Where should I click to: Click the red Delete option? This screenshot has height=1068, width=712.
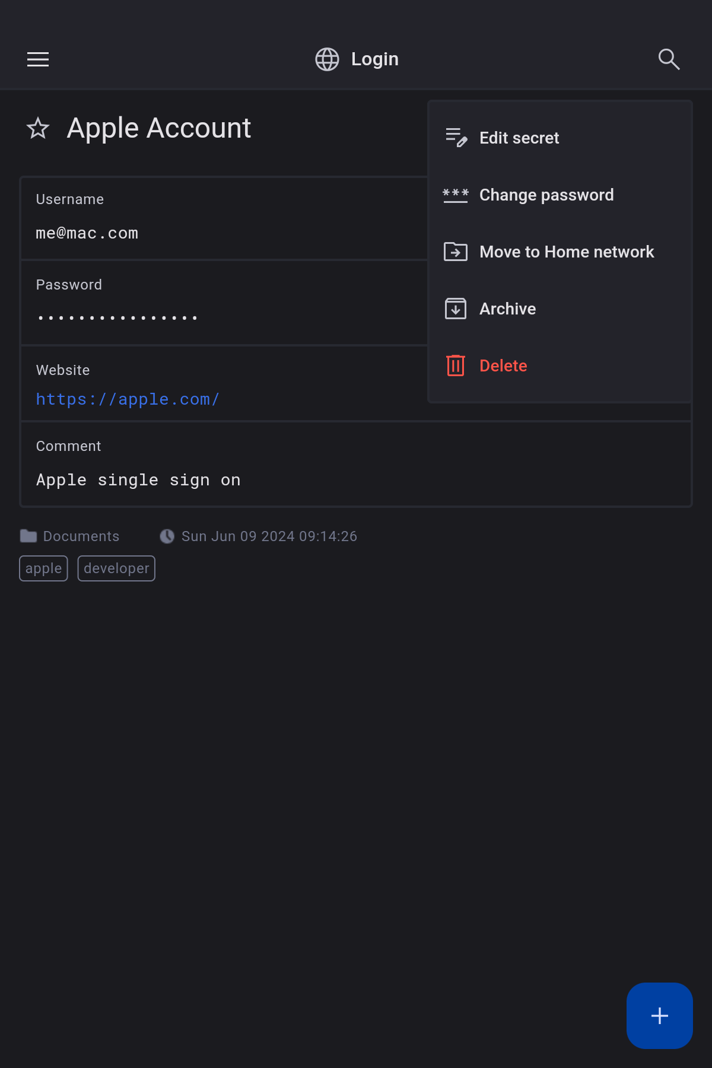pos(503,366)
